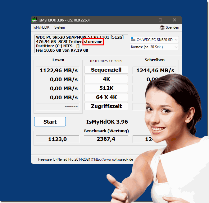Click the Partition: (C:) NTFS line
Image resolution: width=209 pixels, height=203 pixels.
tap(58, 46)
